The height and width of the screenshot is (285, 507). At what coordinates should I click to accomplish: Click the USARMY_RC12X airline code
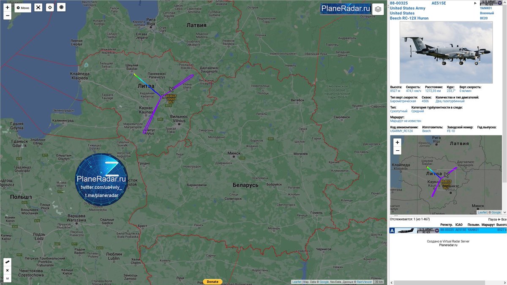(401, 131)
